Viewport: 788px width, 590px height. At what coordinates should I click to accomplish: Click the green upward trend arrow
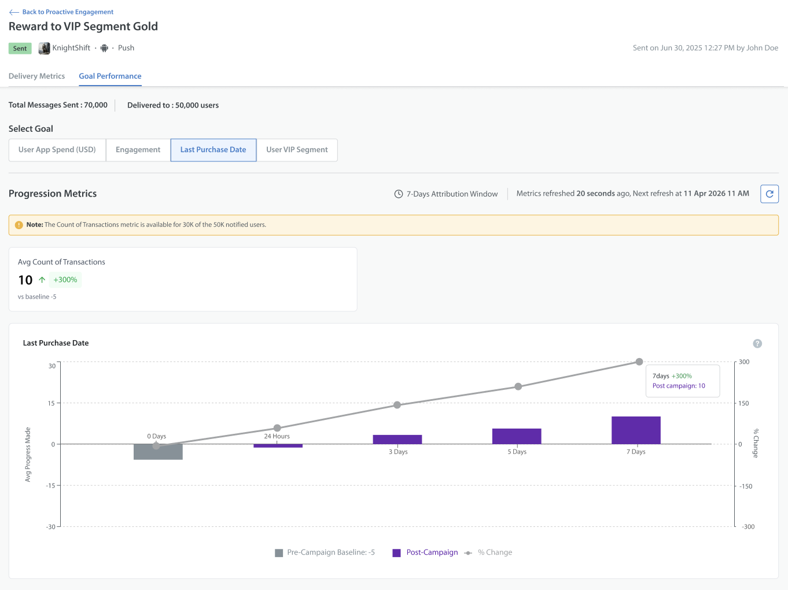(x=42, y=280)
